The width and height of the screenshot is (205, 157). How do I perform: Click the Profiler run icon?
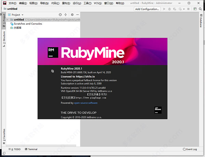click(x=180, y=9)
